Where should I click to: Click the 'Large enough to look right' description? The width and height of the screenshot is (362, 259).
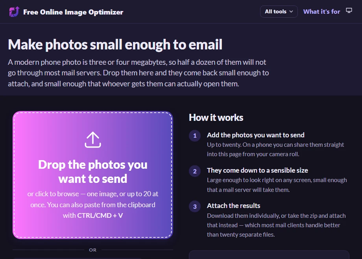(277, 185)
